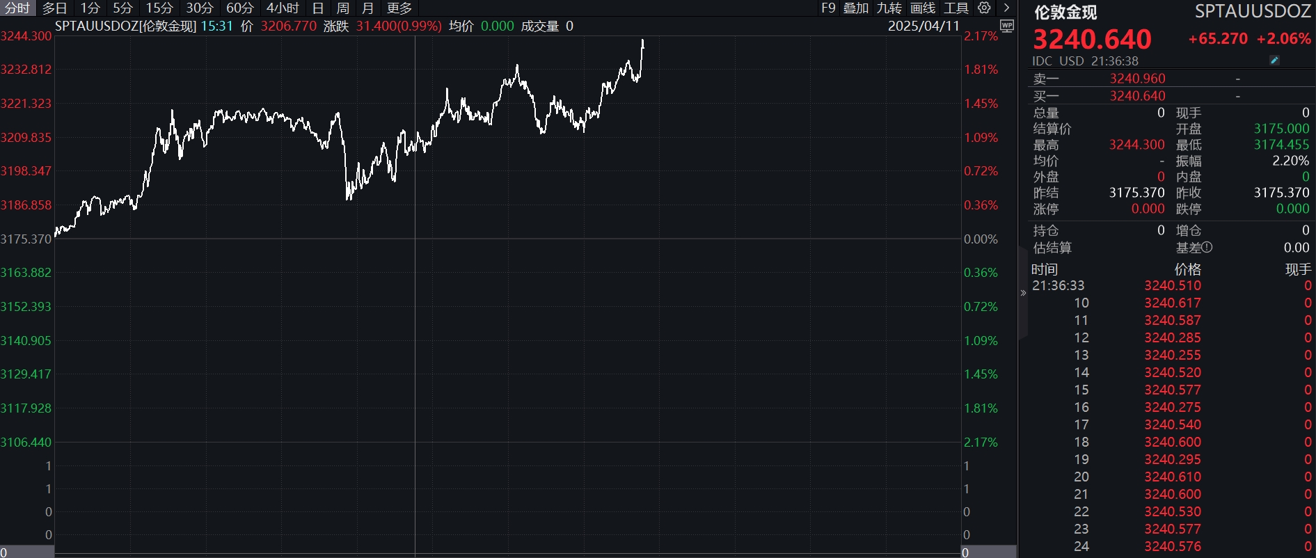Open chart settings gear icon

[x=984, y=8]
